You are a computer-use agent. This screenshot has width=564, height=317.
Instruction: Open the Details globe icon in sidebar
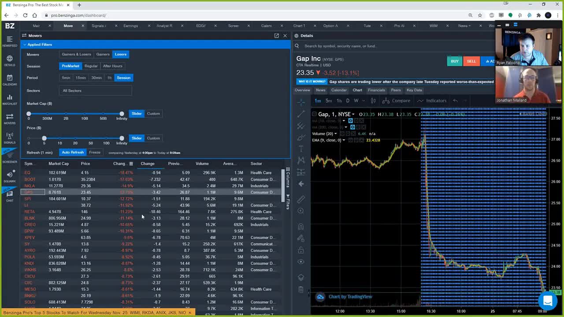pos(10,61)
